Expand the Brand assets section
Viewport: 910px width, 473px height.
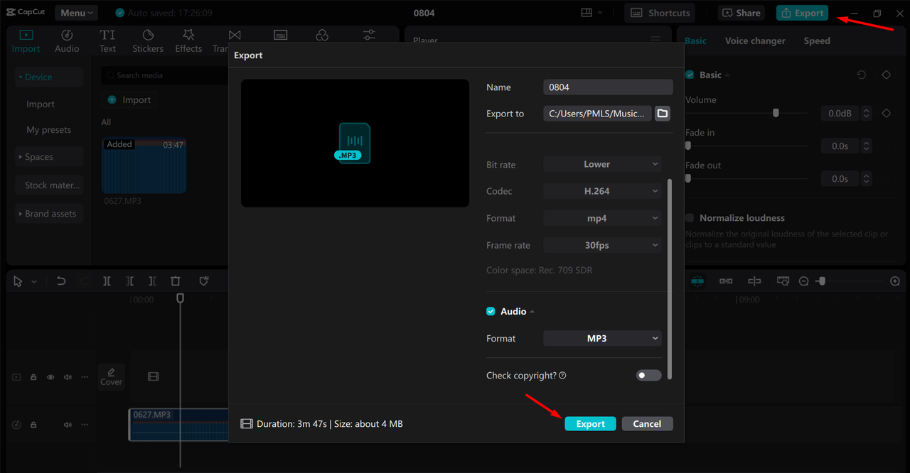pos(49,214)
